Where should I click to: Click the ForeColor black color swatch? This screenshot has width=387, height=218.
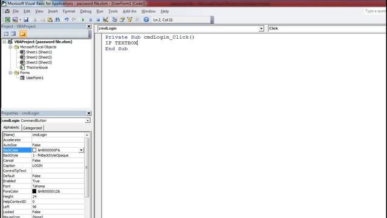coord(34,191)
